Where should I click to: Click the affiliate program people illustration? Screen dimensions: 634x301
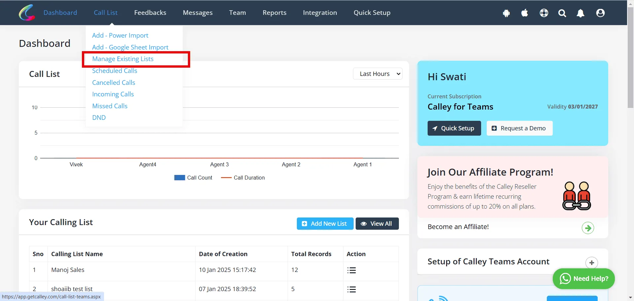577,196
